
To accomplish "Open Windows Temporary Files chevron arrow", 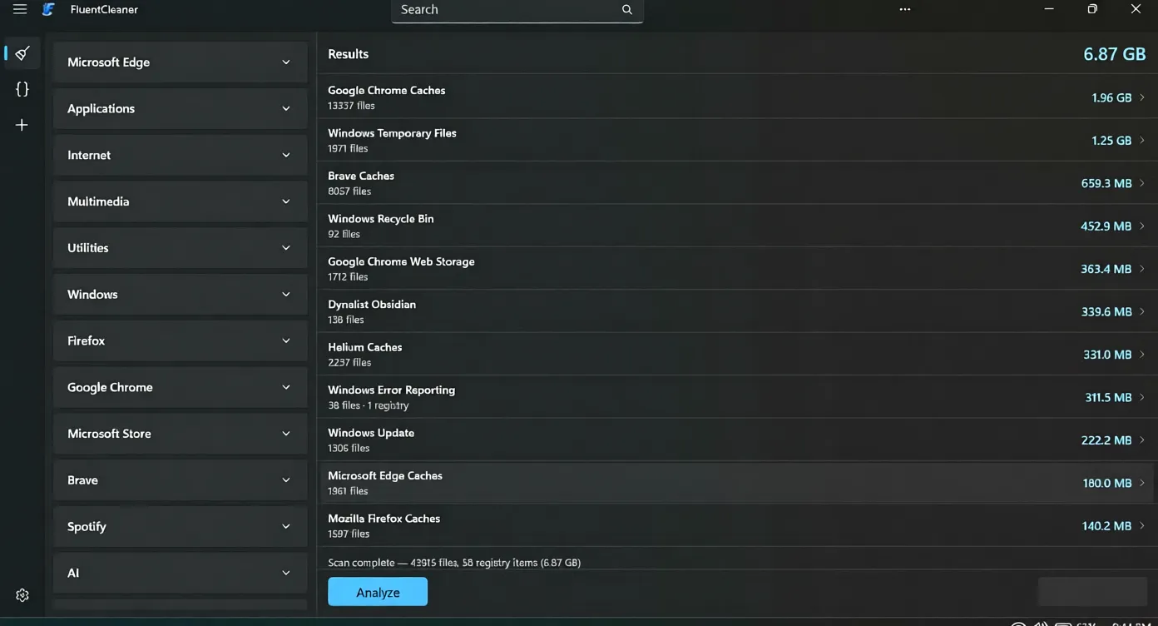I will tap(1142, 141).
